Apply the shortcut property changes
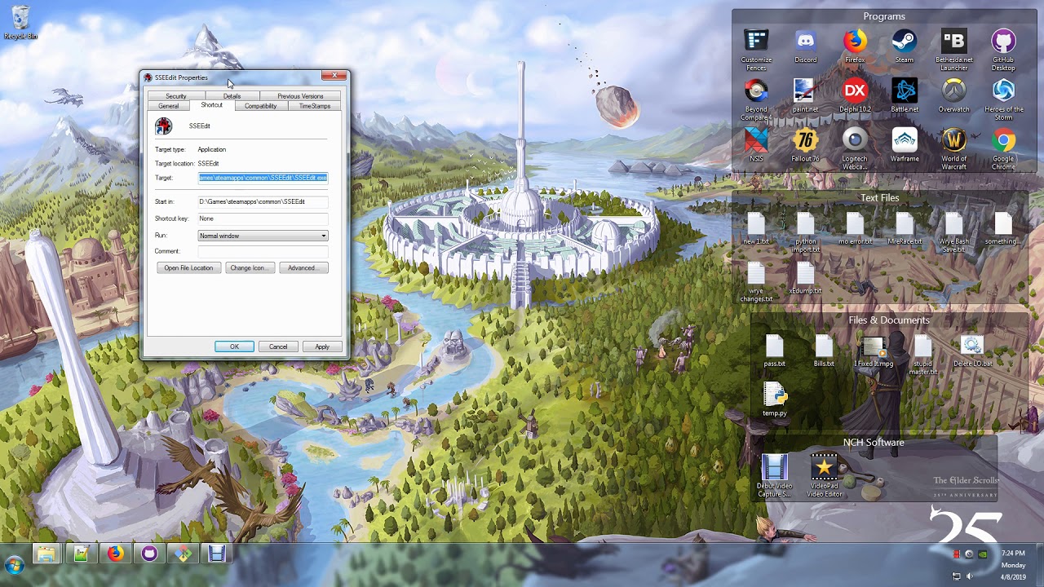Image resolution: width=1044 pixels, height=587 pixels. [322, 346]
